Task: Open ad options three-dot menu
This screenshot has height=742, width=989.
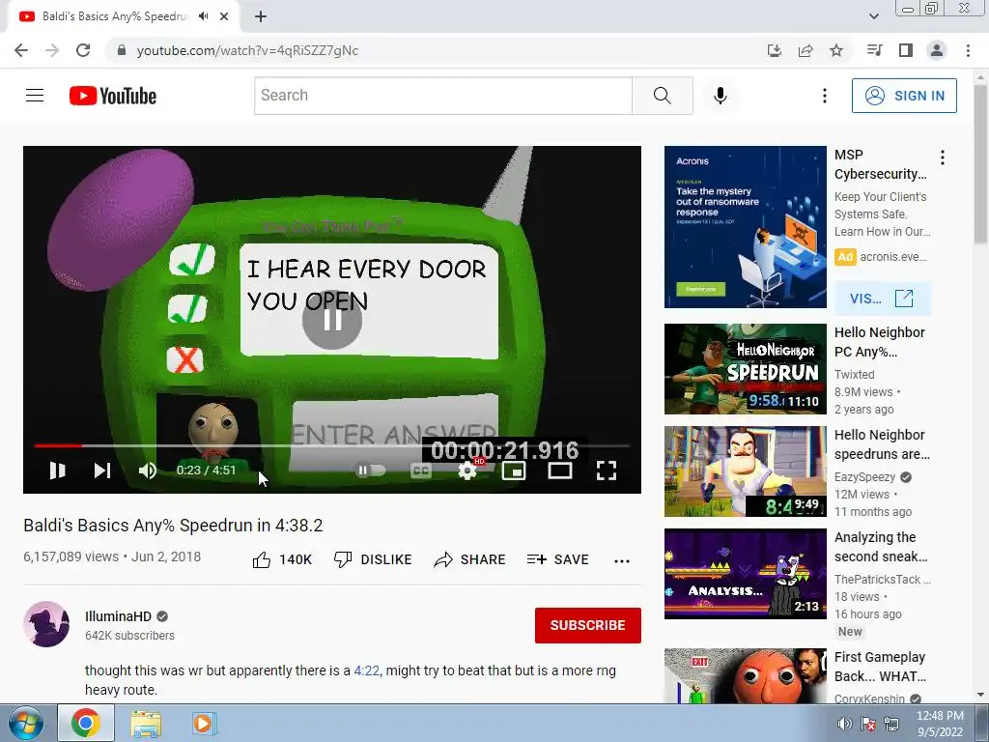Action: point(943,157)
